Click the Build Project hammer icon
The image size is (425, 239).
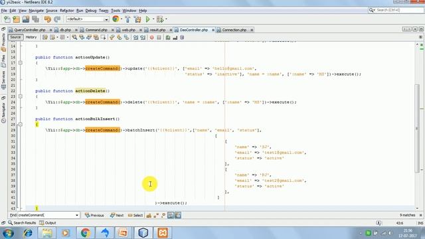tap(127, 19)
